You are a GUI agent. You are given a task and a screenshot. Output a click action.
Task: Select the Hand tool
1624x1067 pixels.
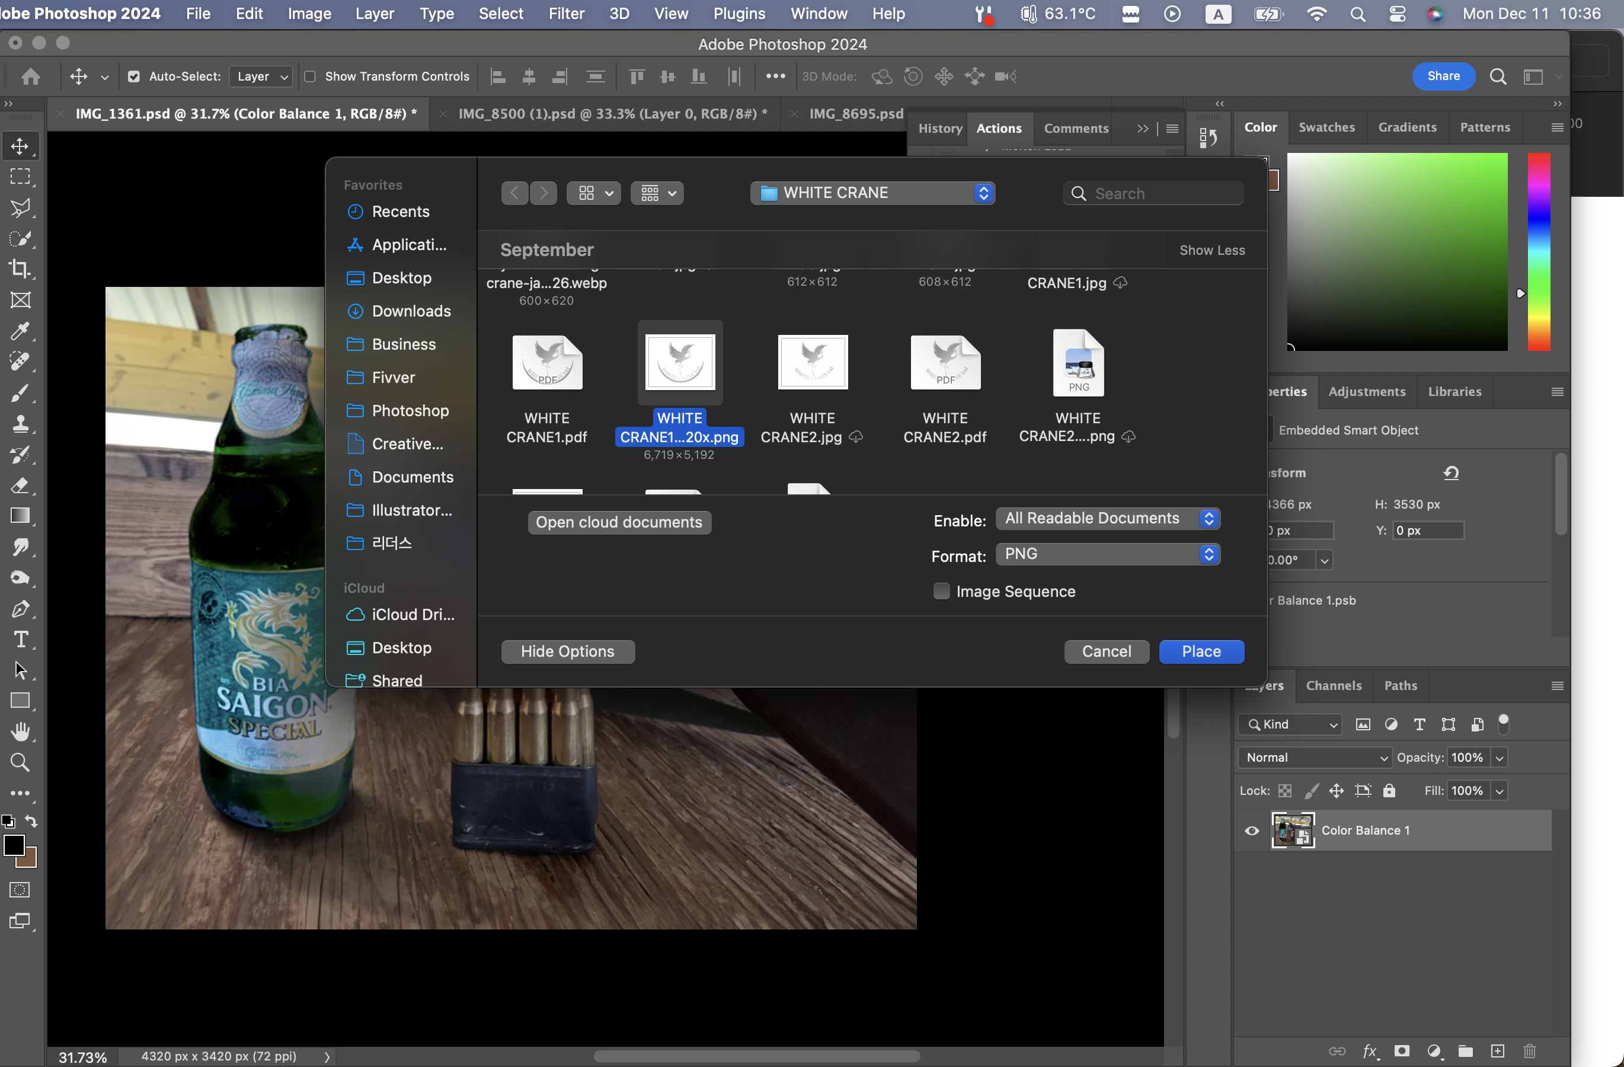click(x=21, y=731)
